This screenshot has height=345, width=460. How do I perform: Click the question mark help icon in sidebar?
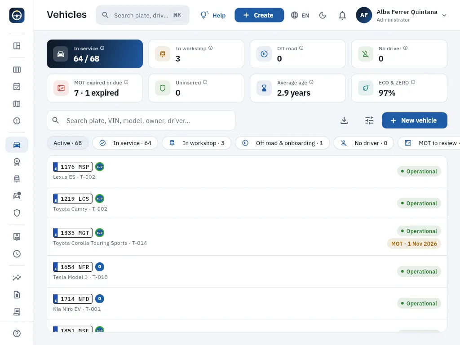17,333
